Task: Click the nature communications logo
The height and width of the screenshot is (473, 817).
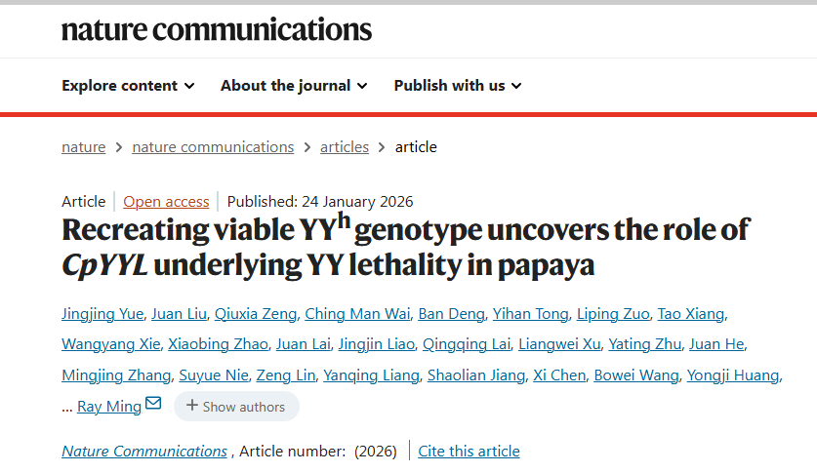Action: tap(216, 29)
